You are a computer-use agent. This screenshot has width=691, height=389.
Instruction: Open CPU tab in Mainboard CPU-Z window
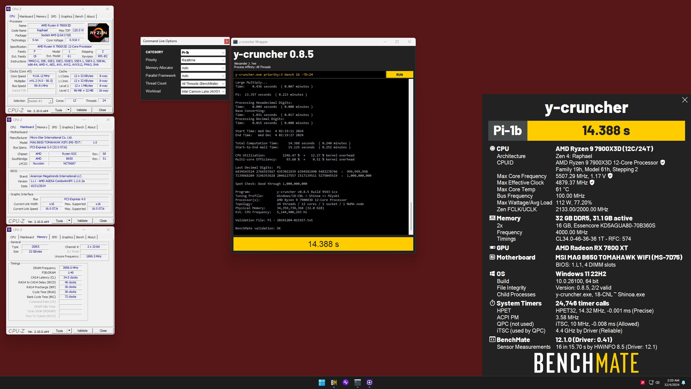[13, 127]
